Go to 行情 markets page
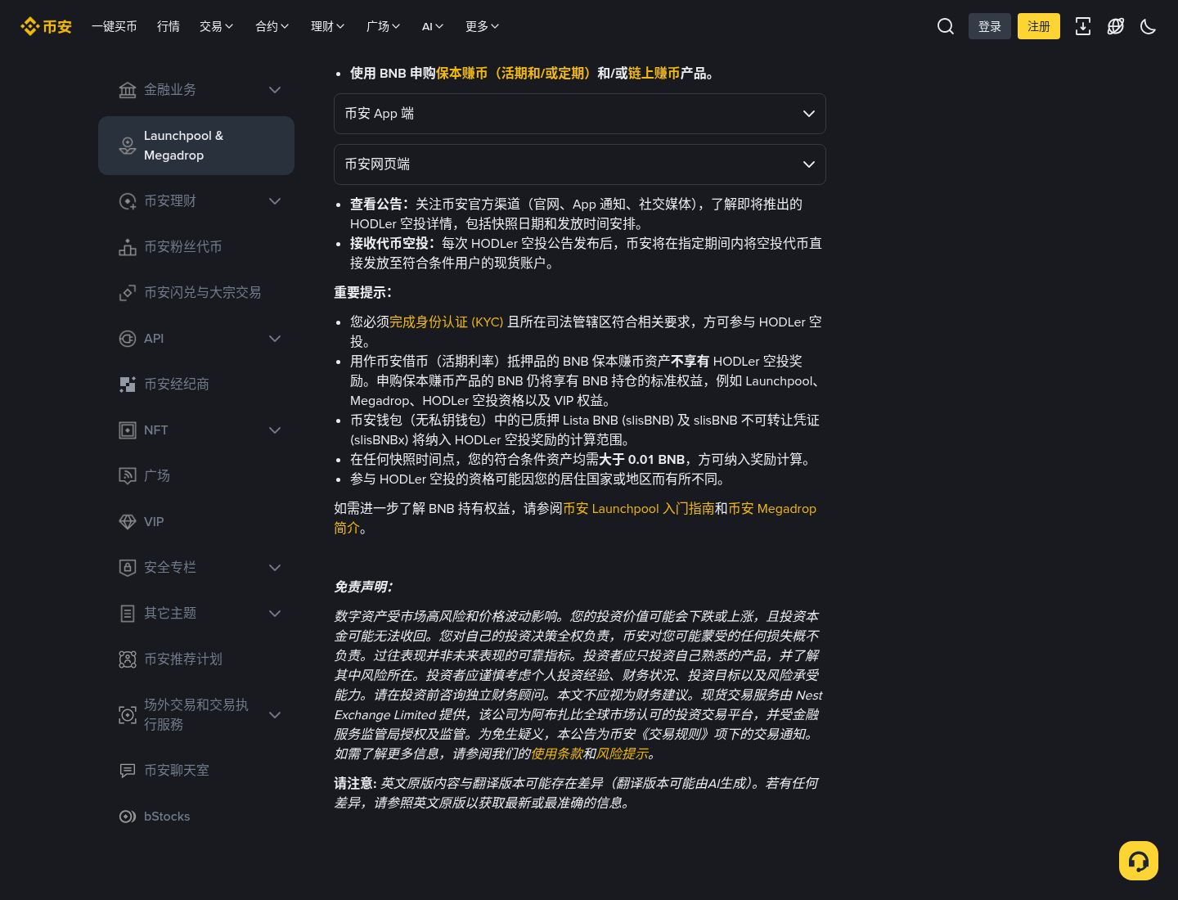The image size is (1178, 900). tap(169, 26)
